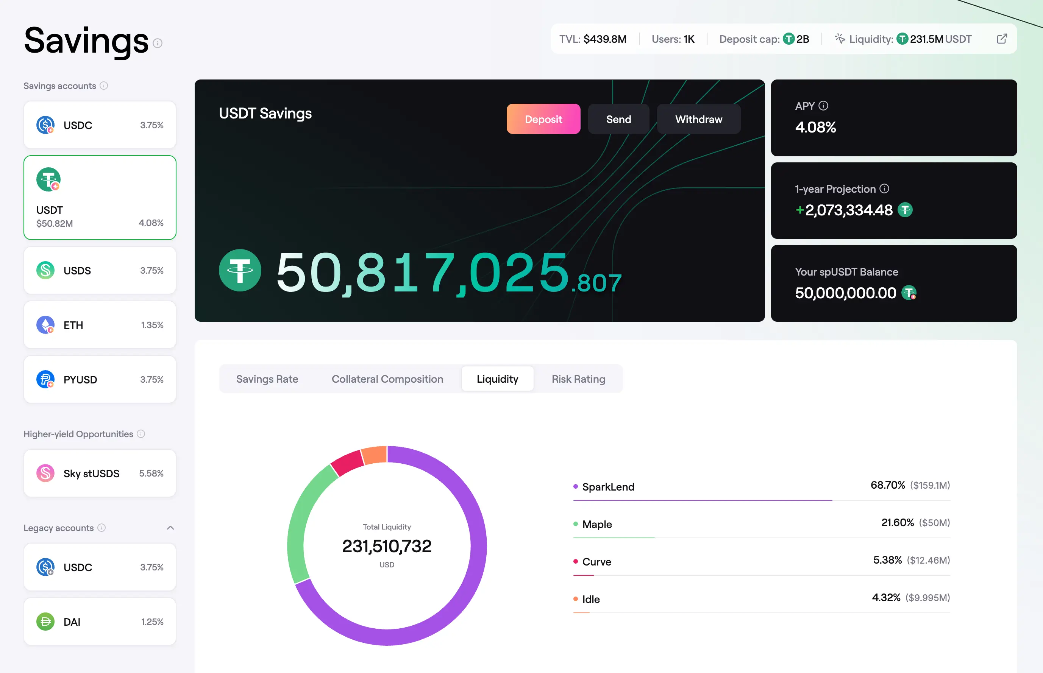Switch to the Savings Rate tab
The width and height of the screenshot is (1043, 673).
tap(267, 379)
